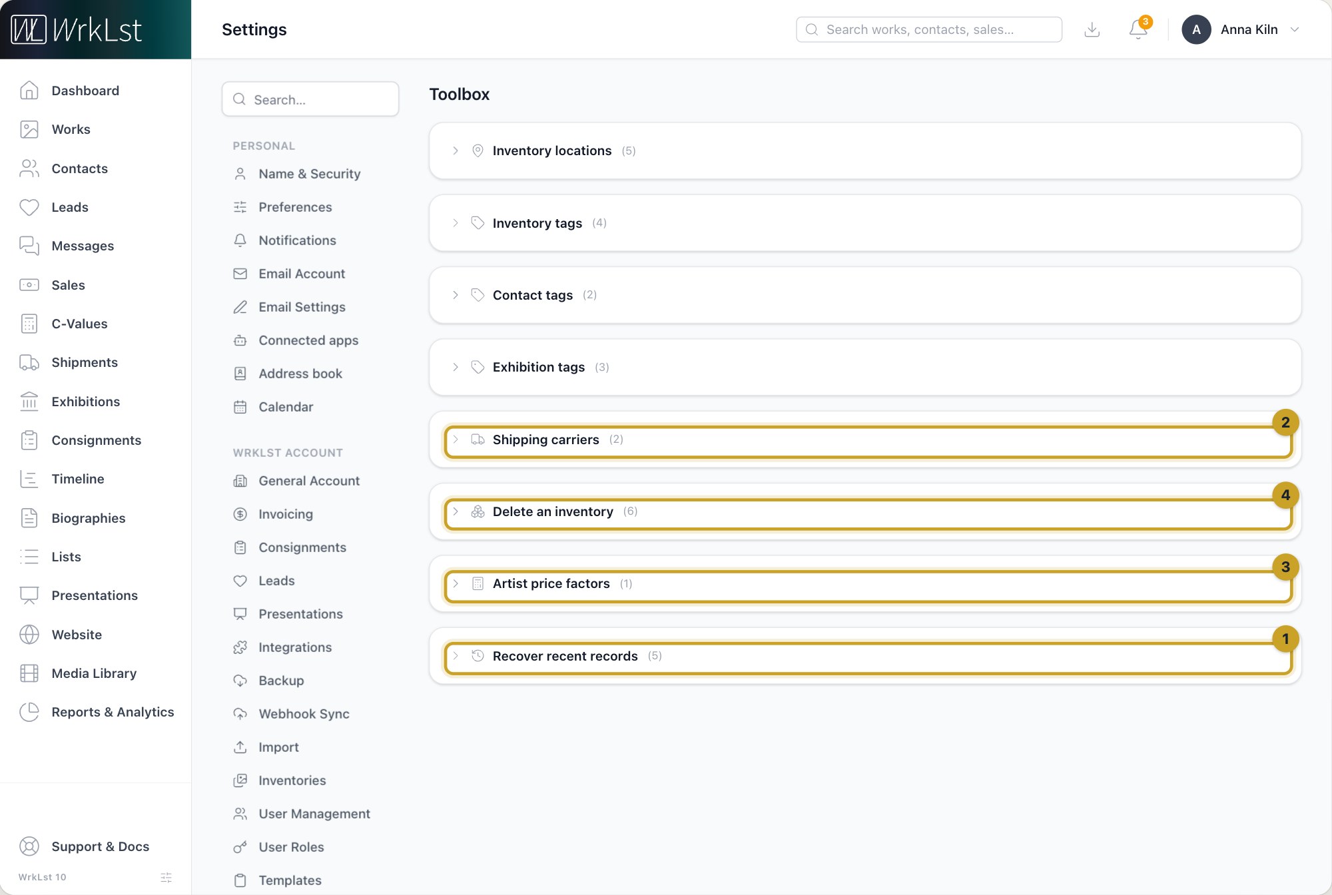Click the Reports & Analytics pie chart icon
1332x895 pixels.
coord(29,712)
